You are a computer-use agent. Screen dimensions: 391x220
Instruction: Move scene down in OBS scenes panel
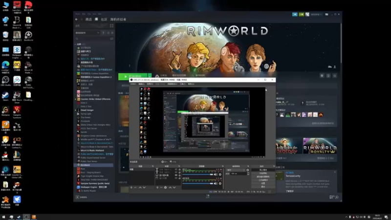[144, 187]
